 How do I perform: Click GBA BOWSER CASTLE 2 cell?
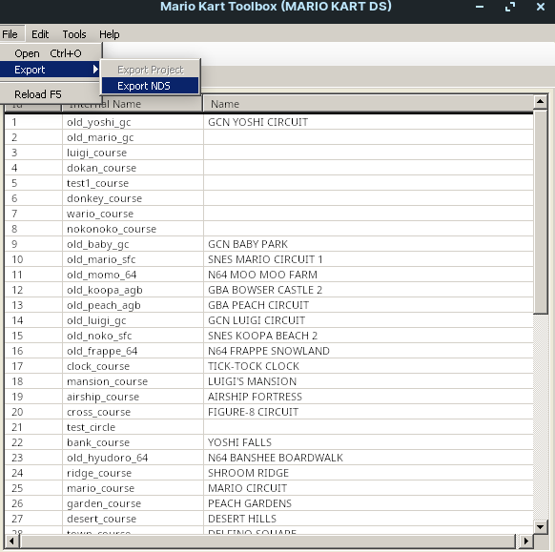(x=368, y=290)
